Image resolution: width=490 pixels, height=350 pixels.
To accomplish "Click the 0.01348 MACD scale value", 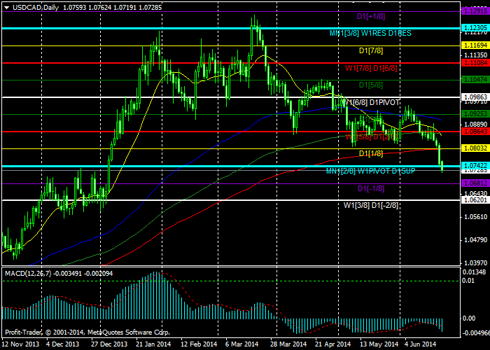I will pos(475,272).
